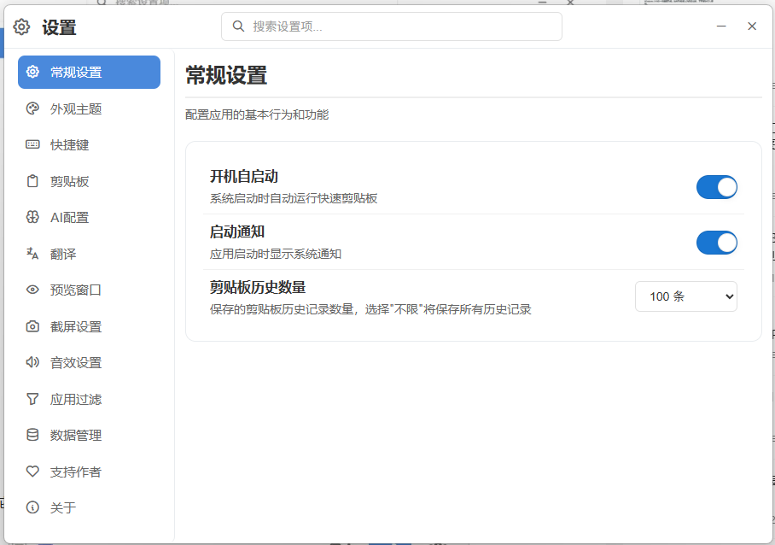
Task: Turn off the 启动通知 startup notification switch
Action: coord(717,242)
